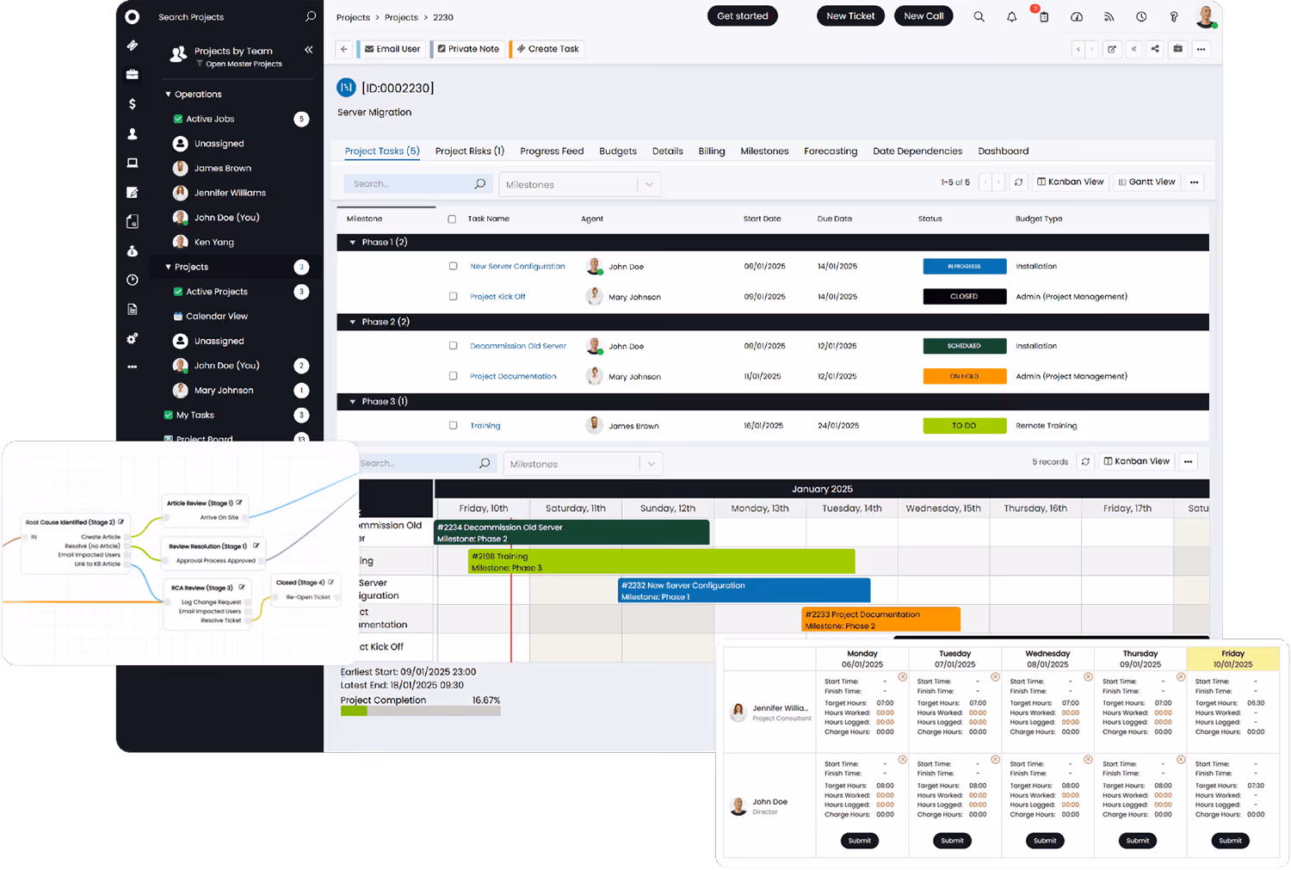This screenshot has height=870, width=1291.
Task: Click the top header search magnifier icon
Action: (x=979, y=16)
